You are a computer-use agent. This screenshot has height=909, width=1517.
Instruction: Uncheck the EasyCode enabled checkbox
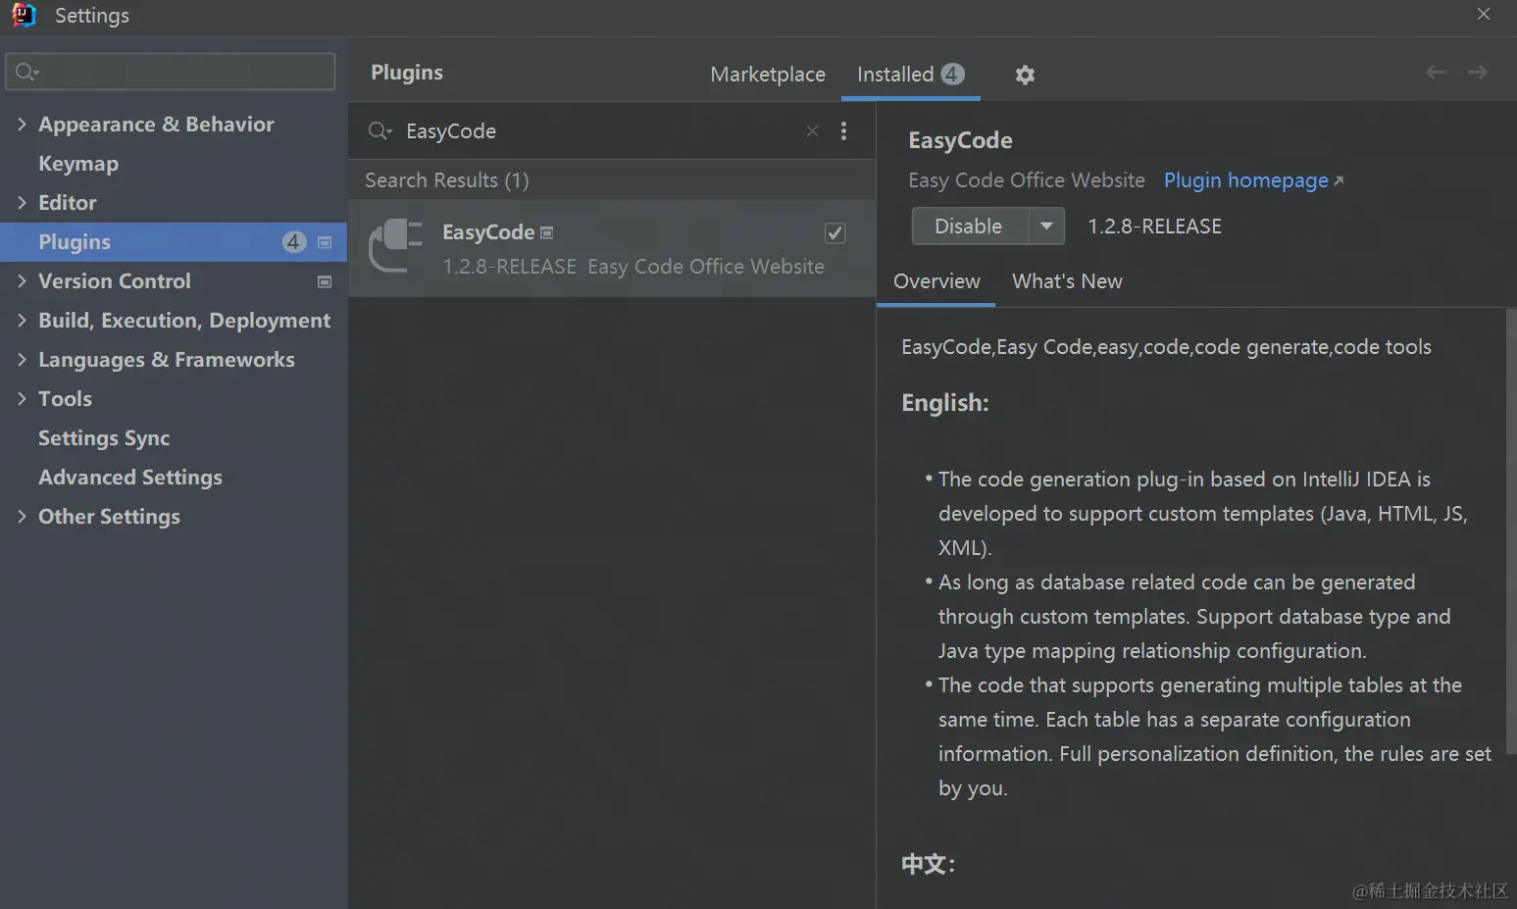(x=835, y=233)
